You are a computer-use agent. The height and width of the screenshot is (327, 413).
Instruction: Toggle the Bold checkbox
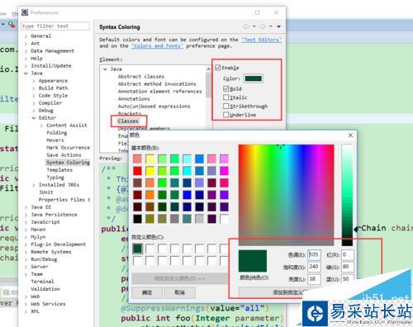click(x=225, y=88)
